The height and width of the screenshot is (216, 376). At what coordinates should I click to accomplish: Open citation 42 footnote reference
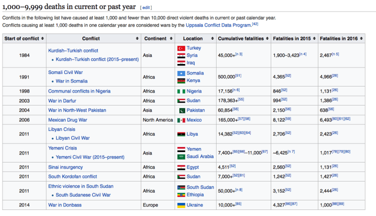pos(255,24)
